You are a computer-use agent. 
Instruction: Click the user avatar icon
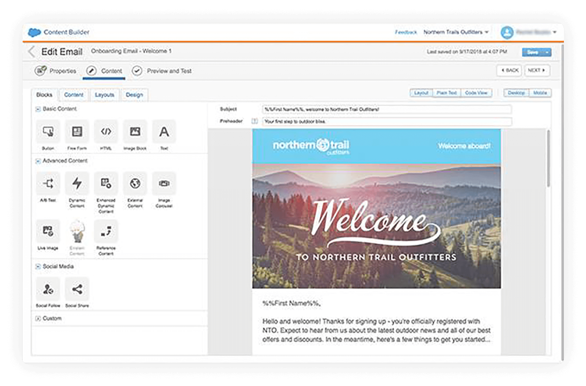(x=507, y=32)
